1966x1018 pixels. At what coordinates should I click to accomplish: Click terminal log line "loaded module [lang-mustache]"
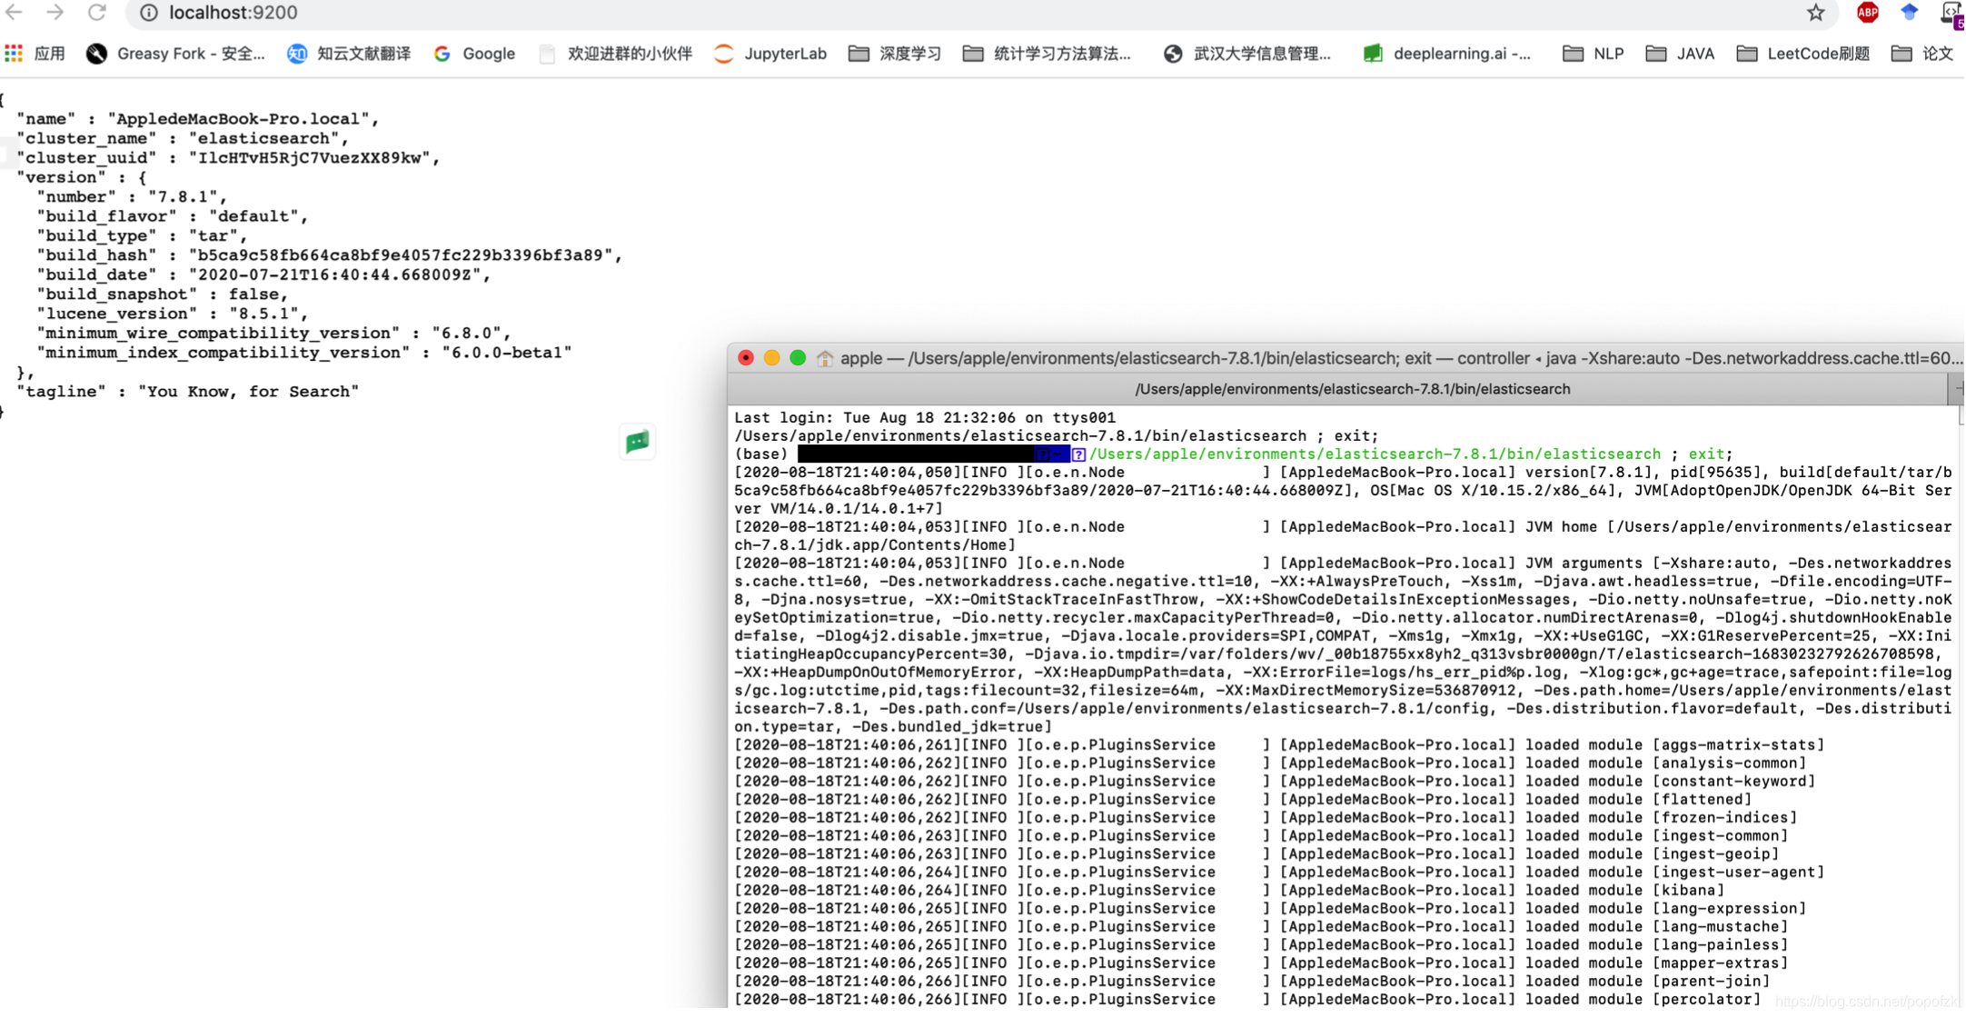tap(1261, 927)
